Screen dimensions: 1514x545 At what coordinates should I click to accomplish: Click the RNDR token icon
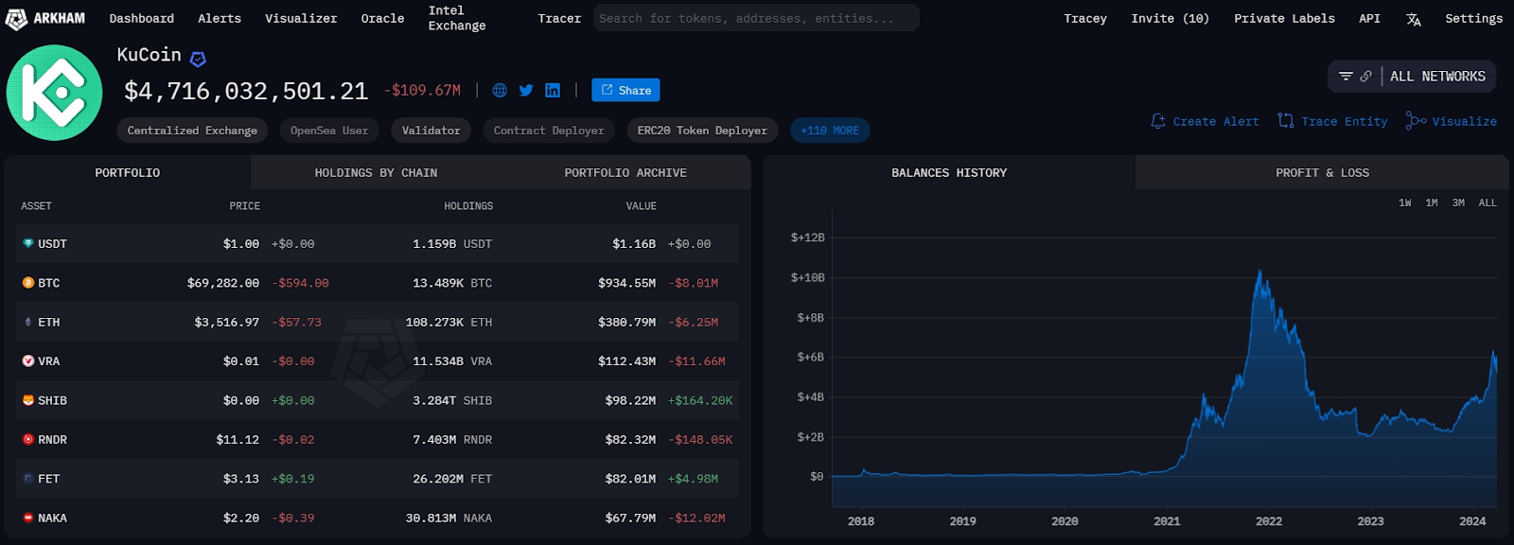(28, 439)
